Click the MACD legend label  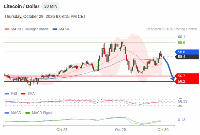tap(16, 113)
